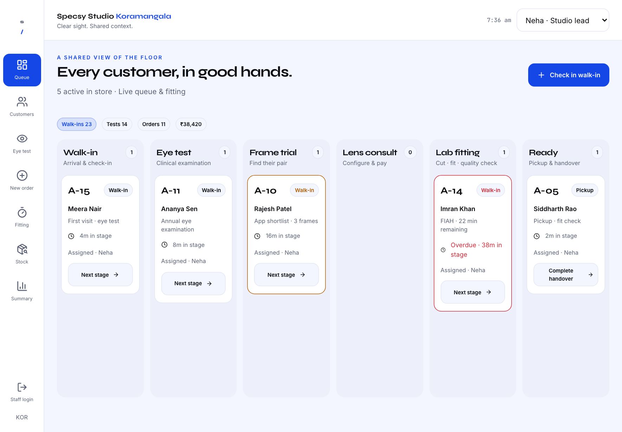The height and width of the screenshot is (432, 622).
Task: Open the Fitting timer icon
Action: point(22,212)
